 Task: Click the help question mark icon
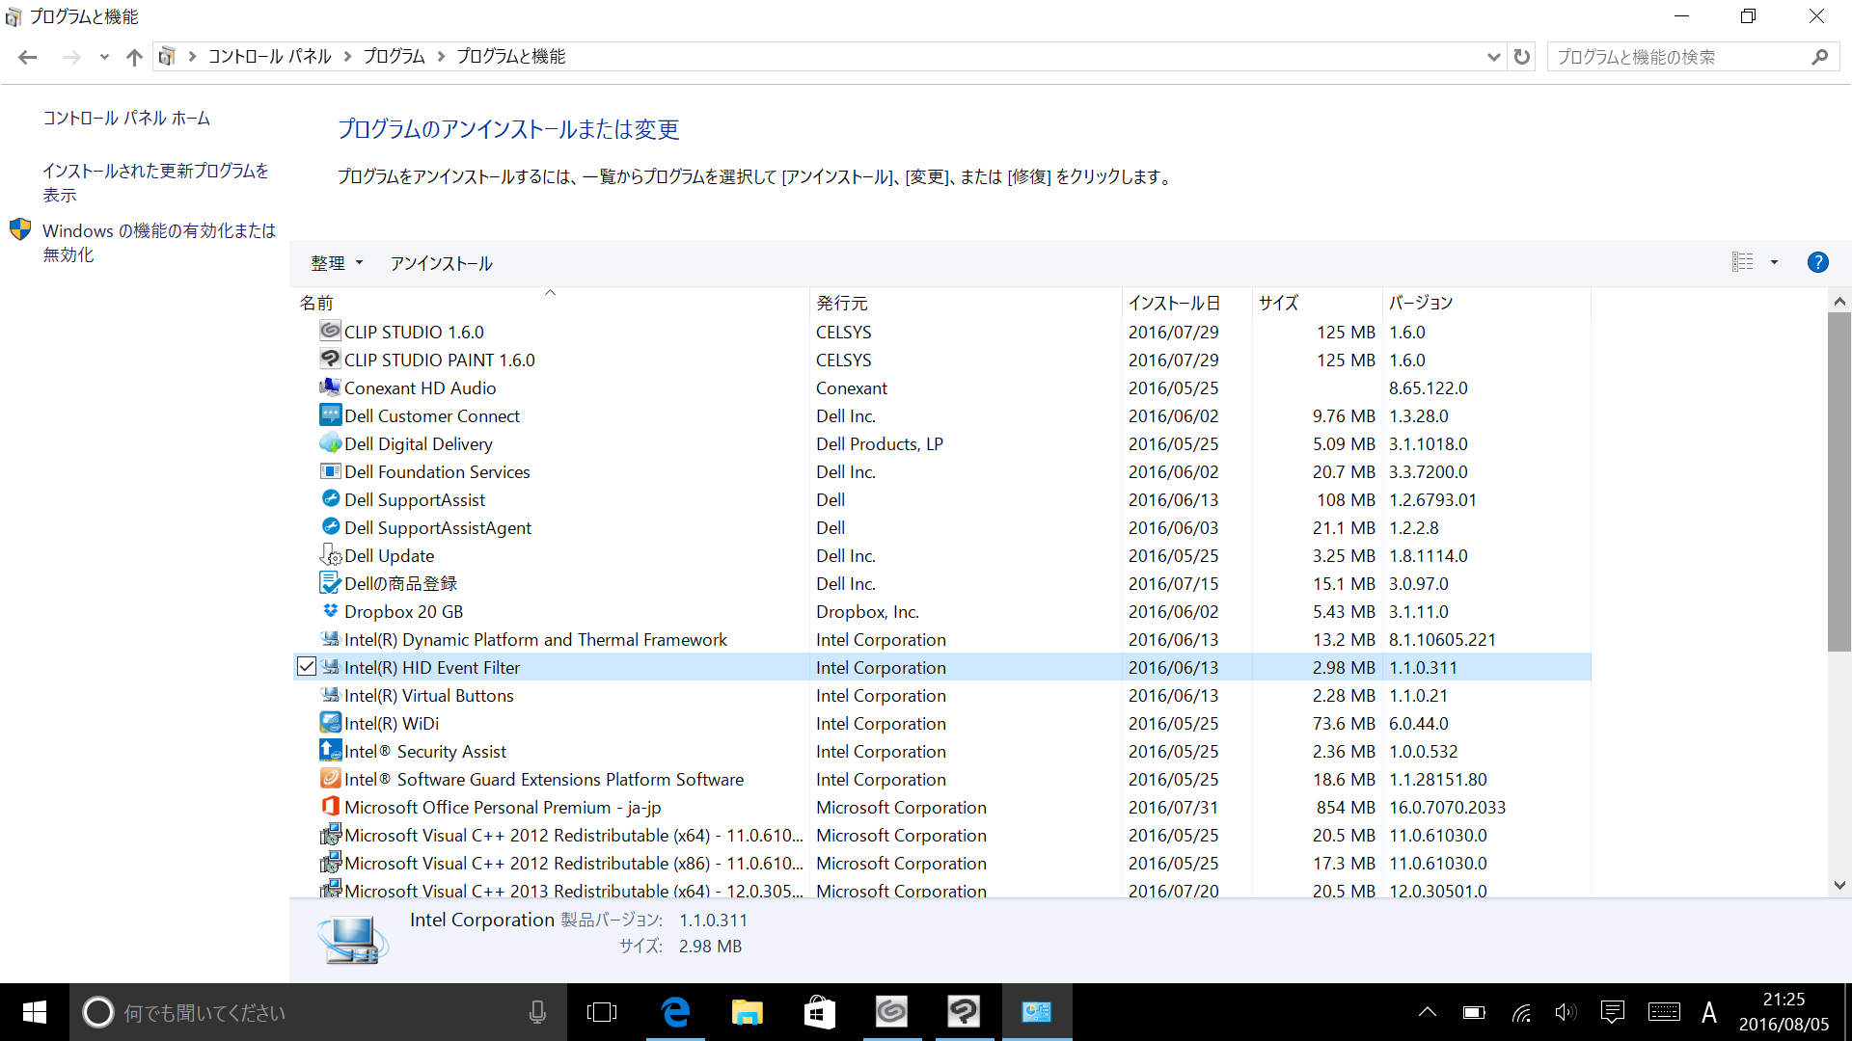[x=1817, y=262]
